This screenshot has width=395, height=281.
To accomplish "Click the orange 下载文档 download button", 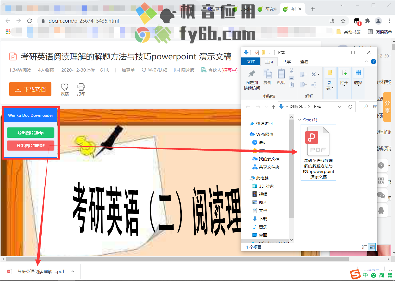I will pos(30,89).
